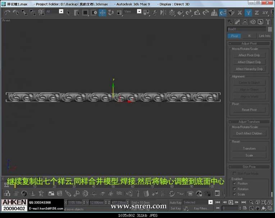Restrict transform to Y axis
The height and width of the screenshot is (218, 275).
248,13
